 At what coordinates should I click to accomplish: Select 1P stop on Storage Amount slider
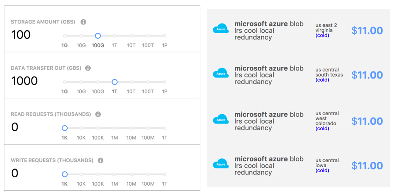[165, 36]
